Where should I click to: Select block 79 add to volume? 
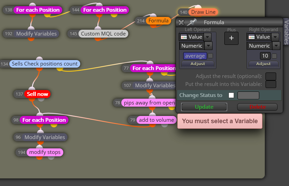(x=156, y=120)
